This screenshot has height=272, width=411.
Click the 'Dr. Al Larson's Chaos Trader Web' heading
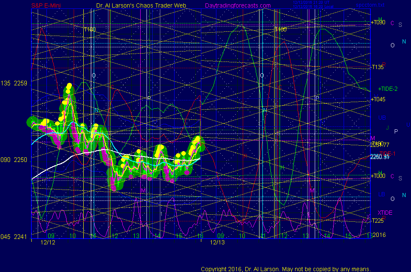click(141, 5)
